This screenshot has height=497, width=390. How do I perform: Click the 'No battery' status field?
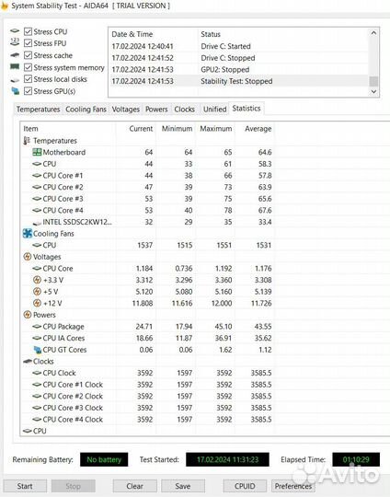point(104,459)
